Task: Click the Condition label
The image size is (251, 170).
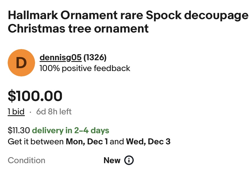Action: coord(26,160)
